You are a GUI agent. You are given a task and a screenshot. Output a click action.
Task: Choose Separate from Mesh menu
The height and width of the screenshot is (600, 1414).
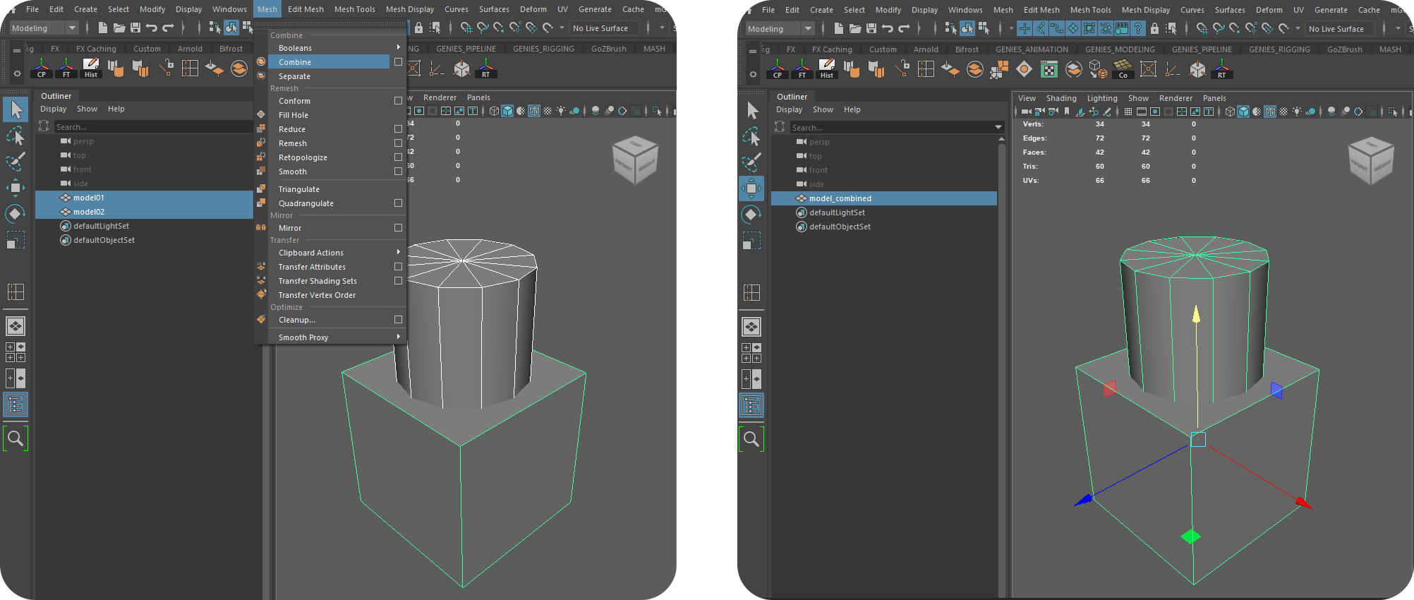click(294, 76)
